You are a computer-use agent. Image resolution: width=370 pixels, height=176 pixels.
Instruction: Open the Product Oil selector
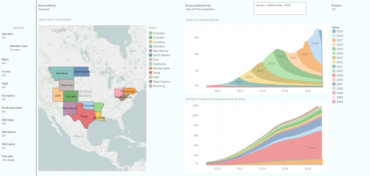point(336,7)
